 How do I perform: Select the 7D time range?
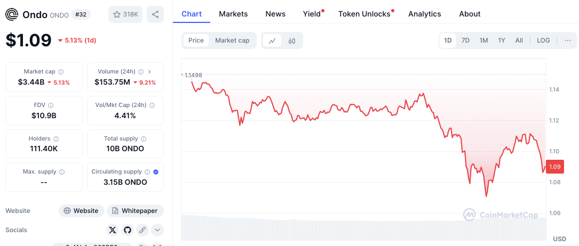[x=465, y=40]
